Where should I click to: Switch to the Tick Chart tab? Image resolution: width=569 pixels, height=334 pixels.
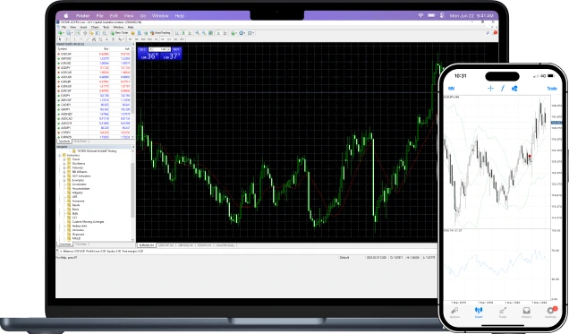click(x=81, y=141)
